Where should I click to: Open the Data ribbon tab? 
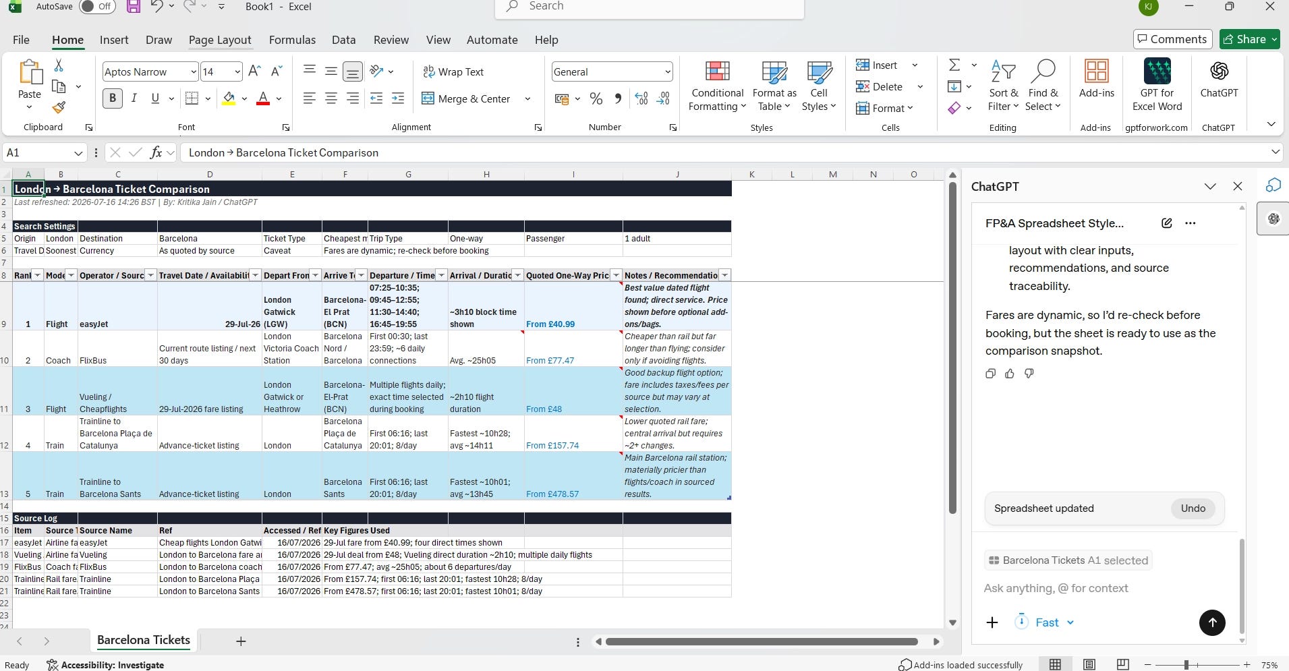[x=343, y=40]
